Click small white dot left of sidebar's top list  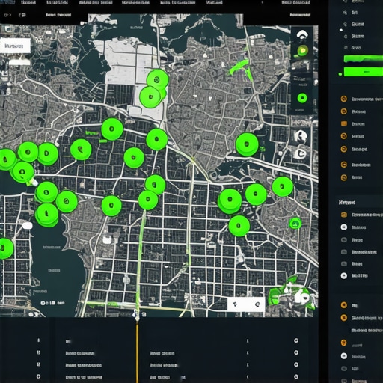(341, 30)
